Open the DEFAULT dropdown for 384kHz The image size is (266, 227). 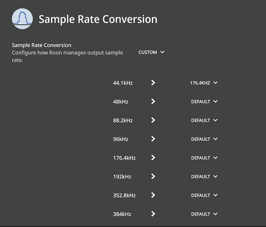[204, 214]
